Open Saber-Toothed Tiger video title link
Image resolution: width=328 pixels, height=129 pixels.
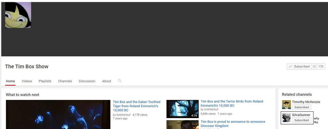(x=136, y=106)
